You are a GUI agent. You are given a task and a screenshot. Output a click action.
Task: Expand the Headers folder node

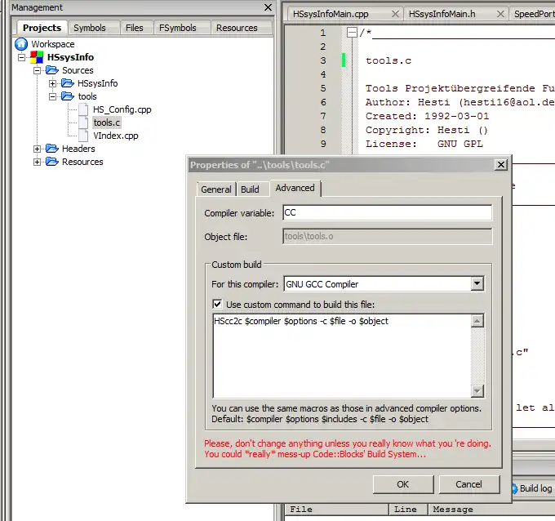pyautogui.click(x=37, y=149)
